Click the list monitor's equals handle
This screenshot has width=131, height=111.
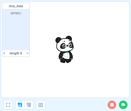[27, 53]
